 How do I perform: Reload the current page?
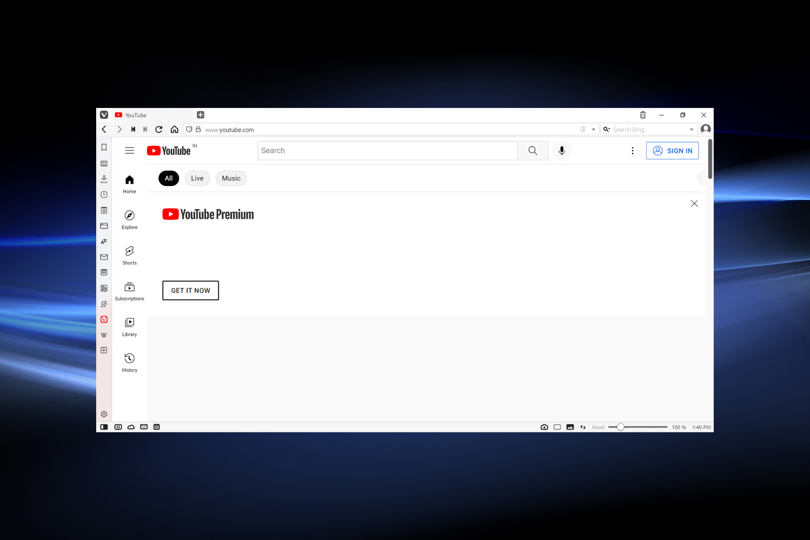click(159, 129)
